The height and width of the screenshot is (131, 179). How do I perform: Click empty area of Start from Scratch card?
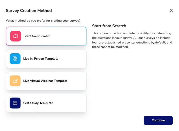point(68,36)
